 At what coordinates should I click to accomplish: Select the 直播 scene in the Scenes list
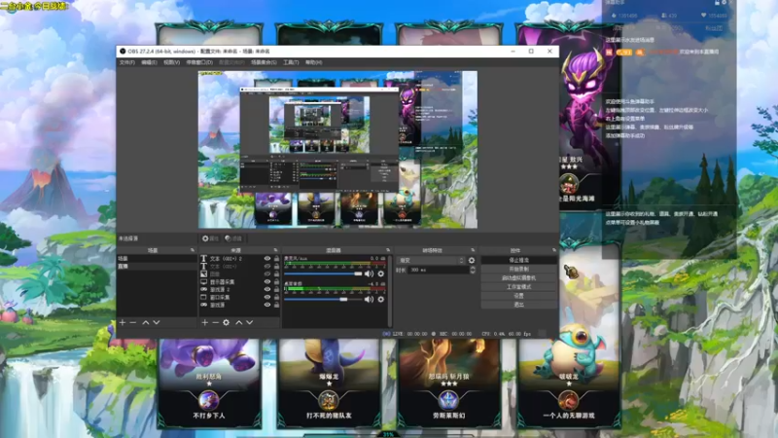click(157, 266)
